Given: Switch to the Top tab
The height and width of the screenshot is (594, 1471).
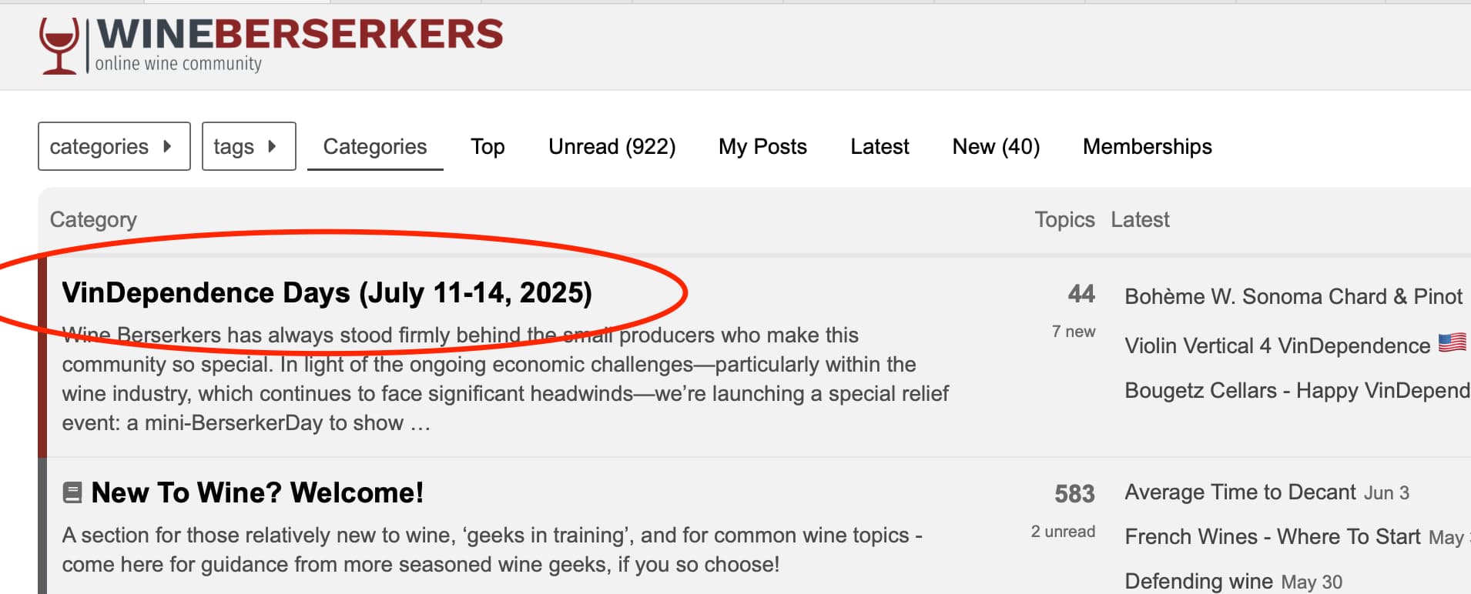Looking at the screenshot, I should point(488,146).
